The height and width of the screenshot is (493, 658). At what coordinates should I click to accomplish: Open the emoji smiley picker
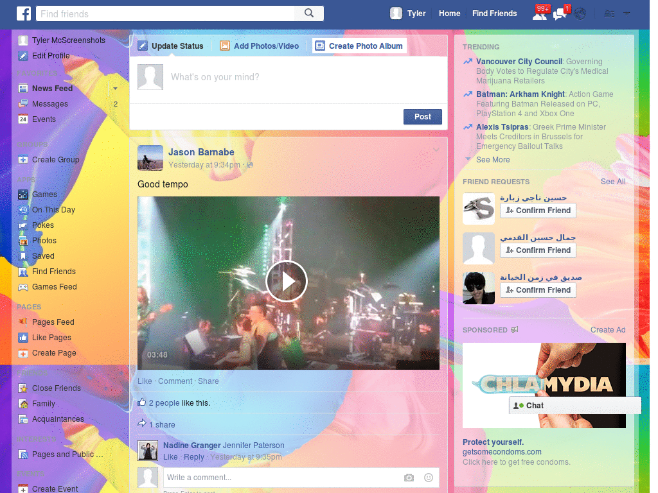click(x=429, y=478)
